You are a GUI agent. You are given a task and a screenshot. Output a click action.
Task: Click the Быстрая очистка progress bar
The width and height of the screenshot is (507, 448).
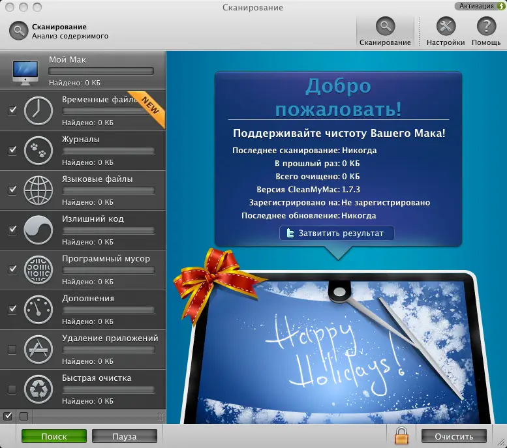(x=108, y=390)
